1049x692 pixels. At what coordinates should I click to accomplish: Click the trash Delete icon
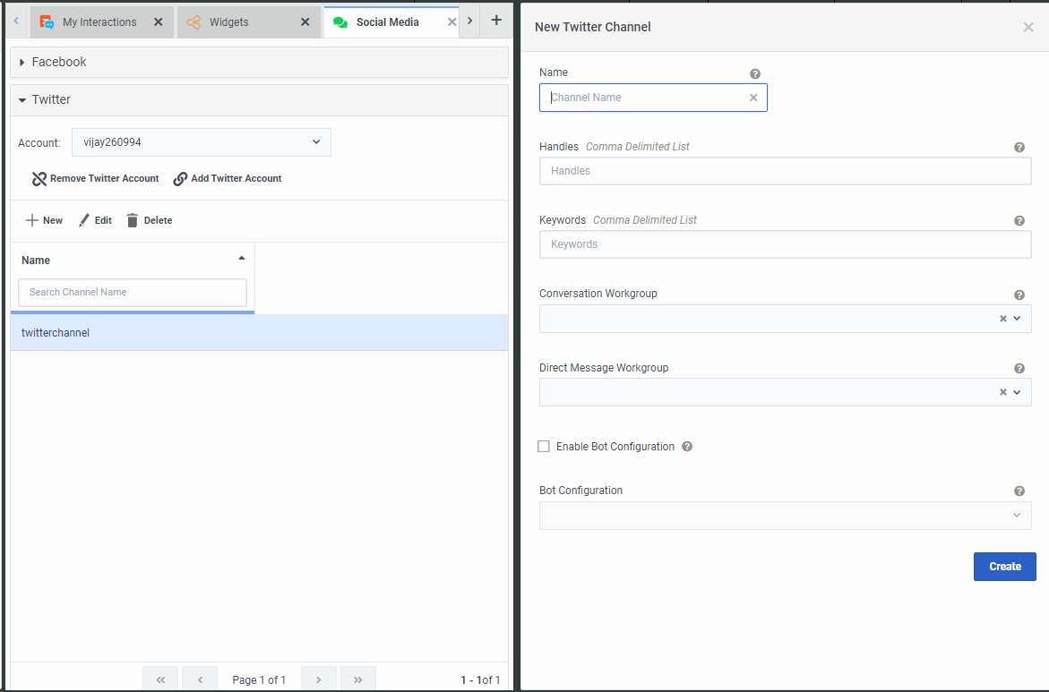point(133,220)
